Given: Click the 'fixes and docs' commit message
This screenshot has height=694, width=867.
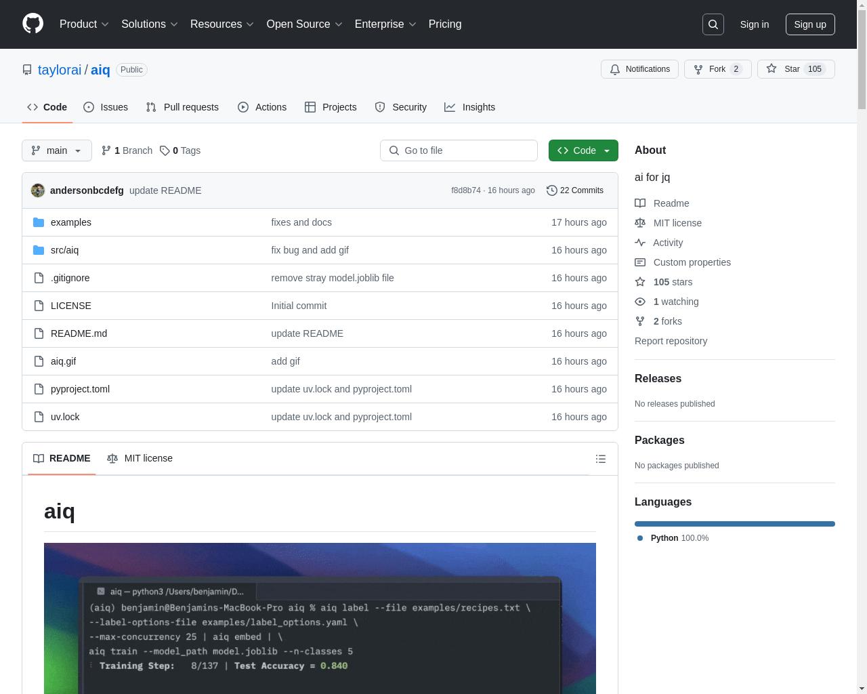Looking at the screenshot, I should (x=301, y=222).
